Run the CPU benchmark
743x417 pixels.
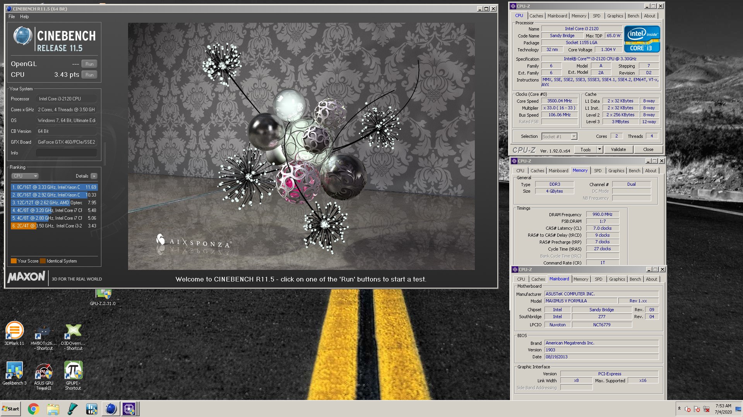click(x=89, y=75)
